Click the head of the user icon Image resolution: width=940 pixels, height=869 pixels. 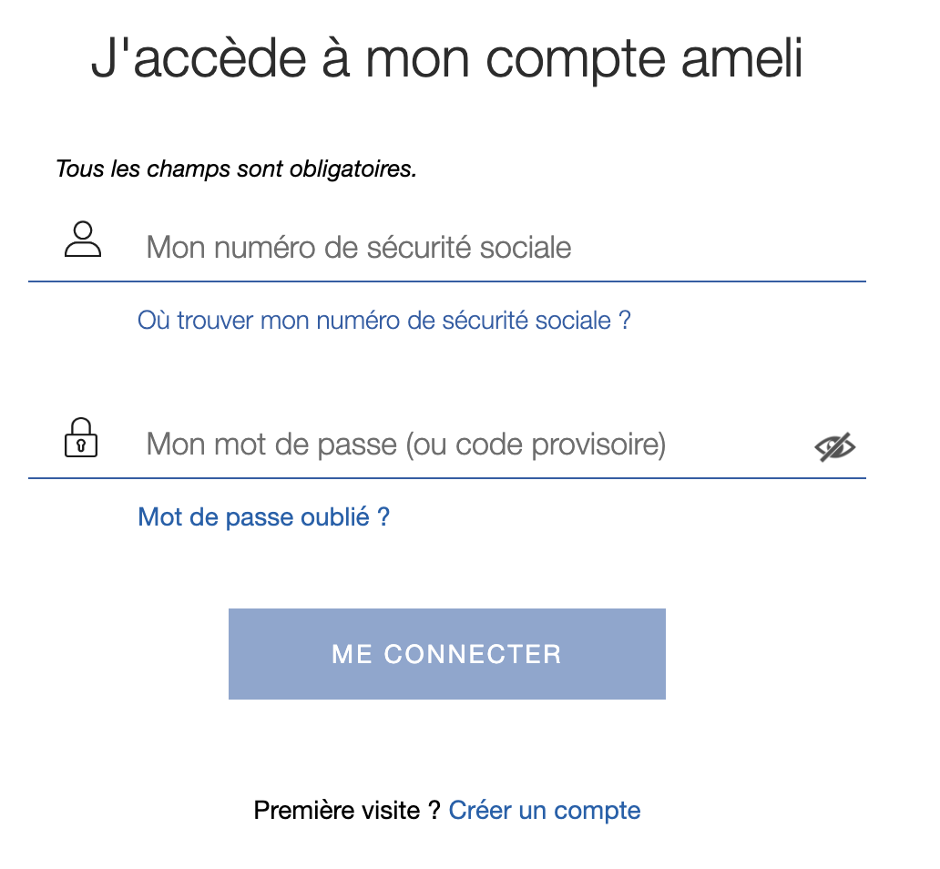tap(83, 230)
